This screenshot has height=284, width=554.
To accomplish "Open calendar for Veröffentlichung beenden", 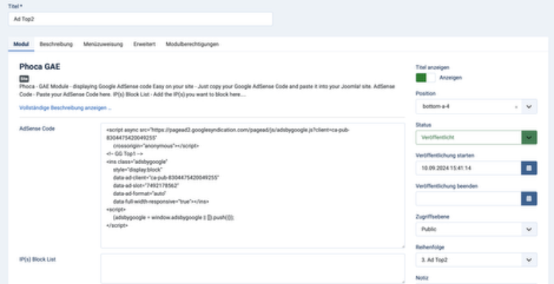I will tap(529, 199).
